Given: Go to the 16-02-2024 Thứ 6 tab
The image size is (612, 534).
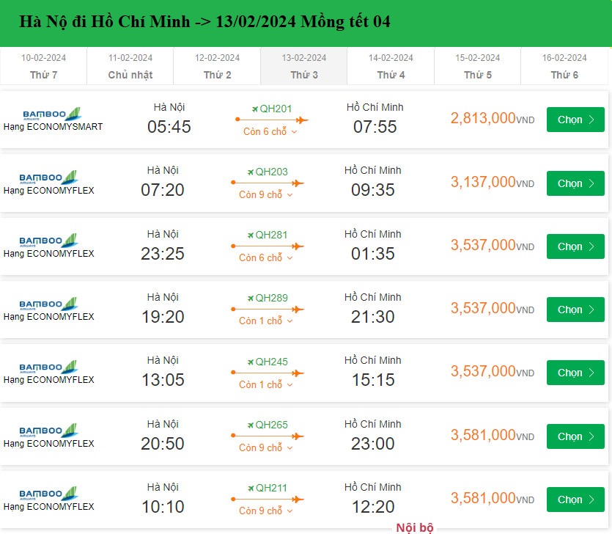Looking at the screenshot, I should pos(564,66).
